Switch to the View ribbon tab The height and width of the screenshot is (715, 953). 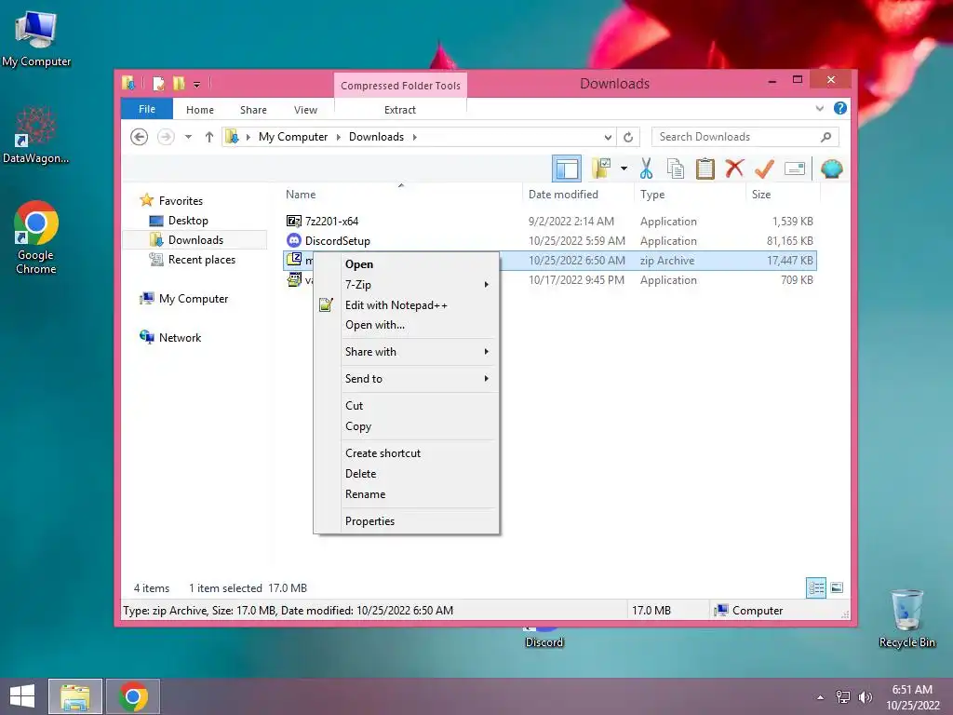click(x=305, y=110)
